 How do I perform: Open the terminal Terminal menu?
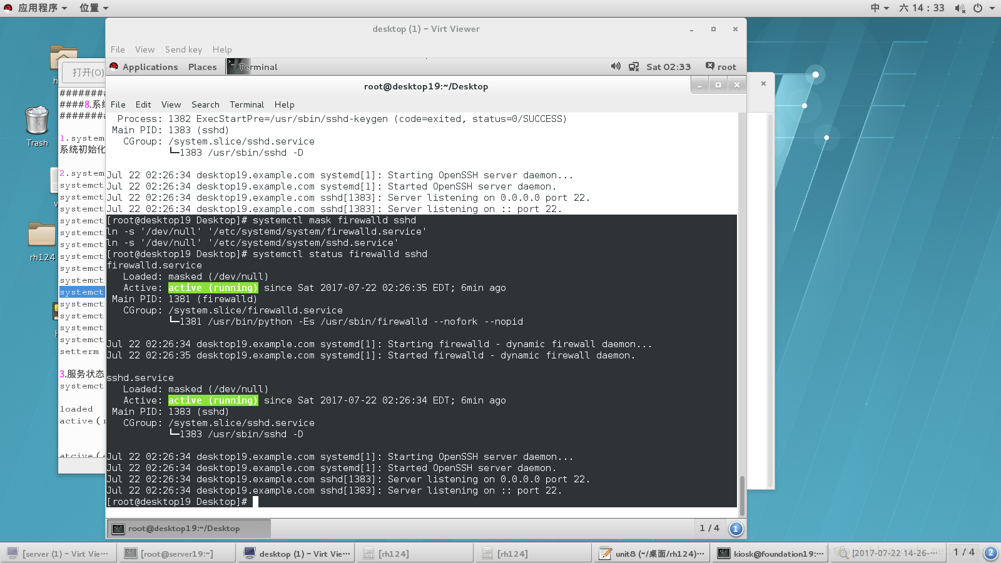pos(246,104)
